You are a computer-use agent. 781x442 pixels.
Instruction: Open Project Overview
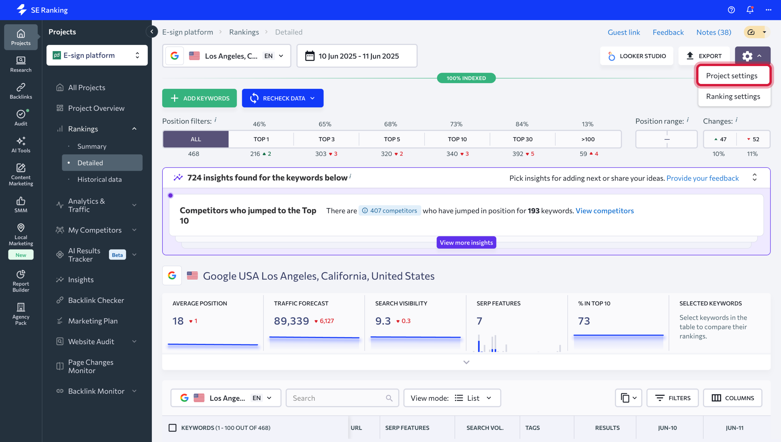(96, 108)
